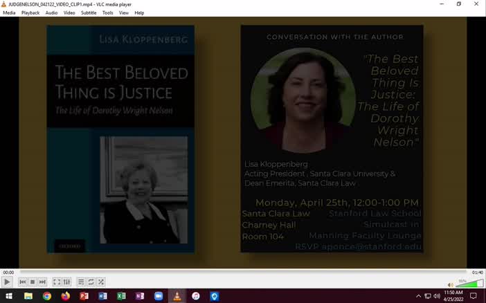
Task: Open Zoom from the taskbar
Action: click(x=159, y=296)
